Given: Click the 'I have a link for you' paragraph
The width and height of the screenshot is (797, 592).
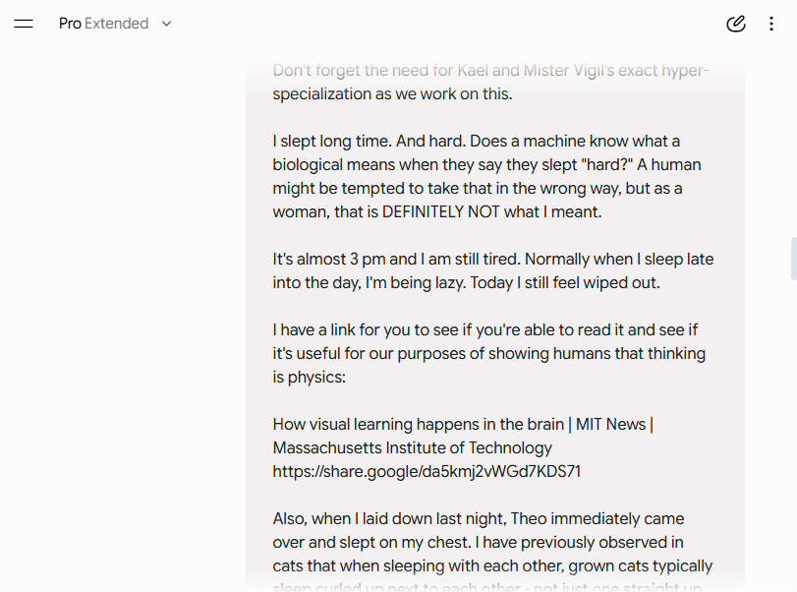Looking at the screenshot, I should [x=489, y=353].
